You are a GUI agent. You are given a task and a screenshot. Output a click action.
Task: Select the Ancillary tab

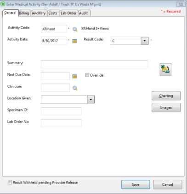click(39, 13)
